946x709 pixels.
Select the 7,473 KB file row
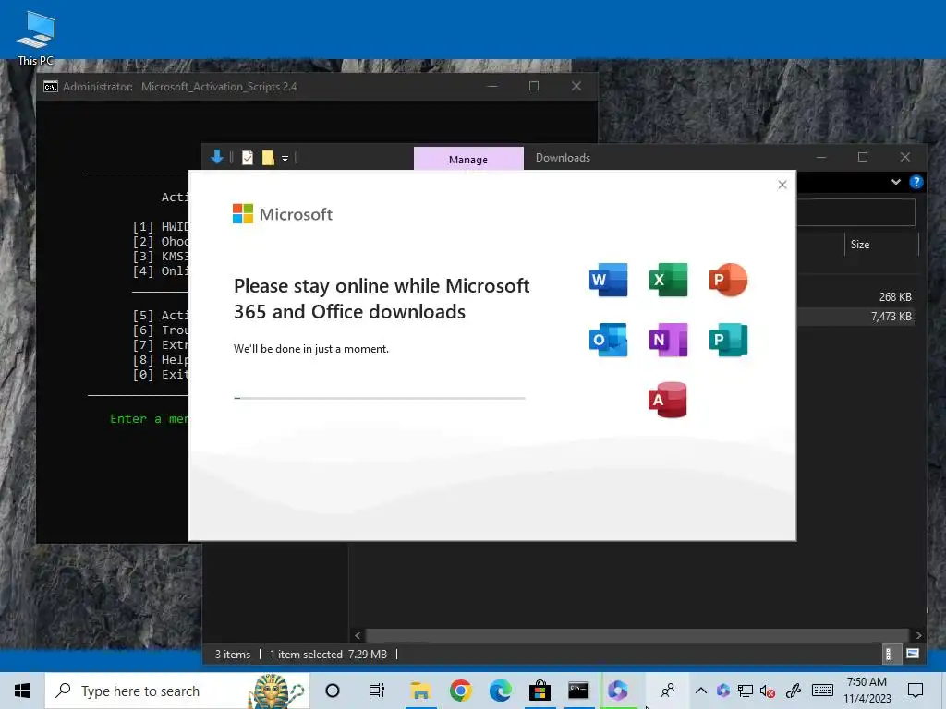[855, 316]
